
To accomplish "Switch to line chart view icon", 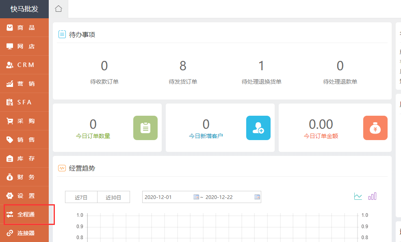I will tap(358, 197).
